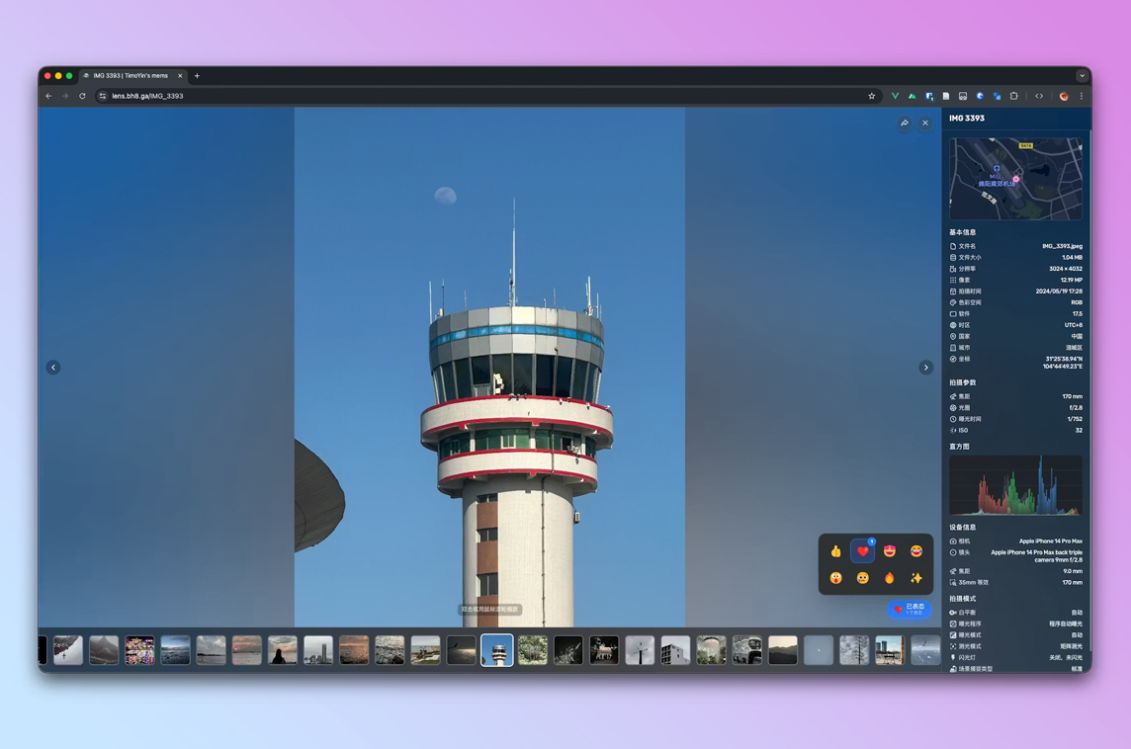Viewport: 1131px width, 749px height.
Task: Click the blue 已表态 reaction button
Action: (910, 610)
